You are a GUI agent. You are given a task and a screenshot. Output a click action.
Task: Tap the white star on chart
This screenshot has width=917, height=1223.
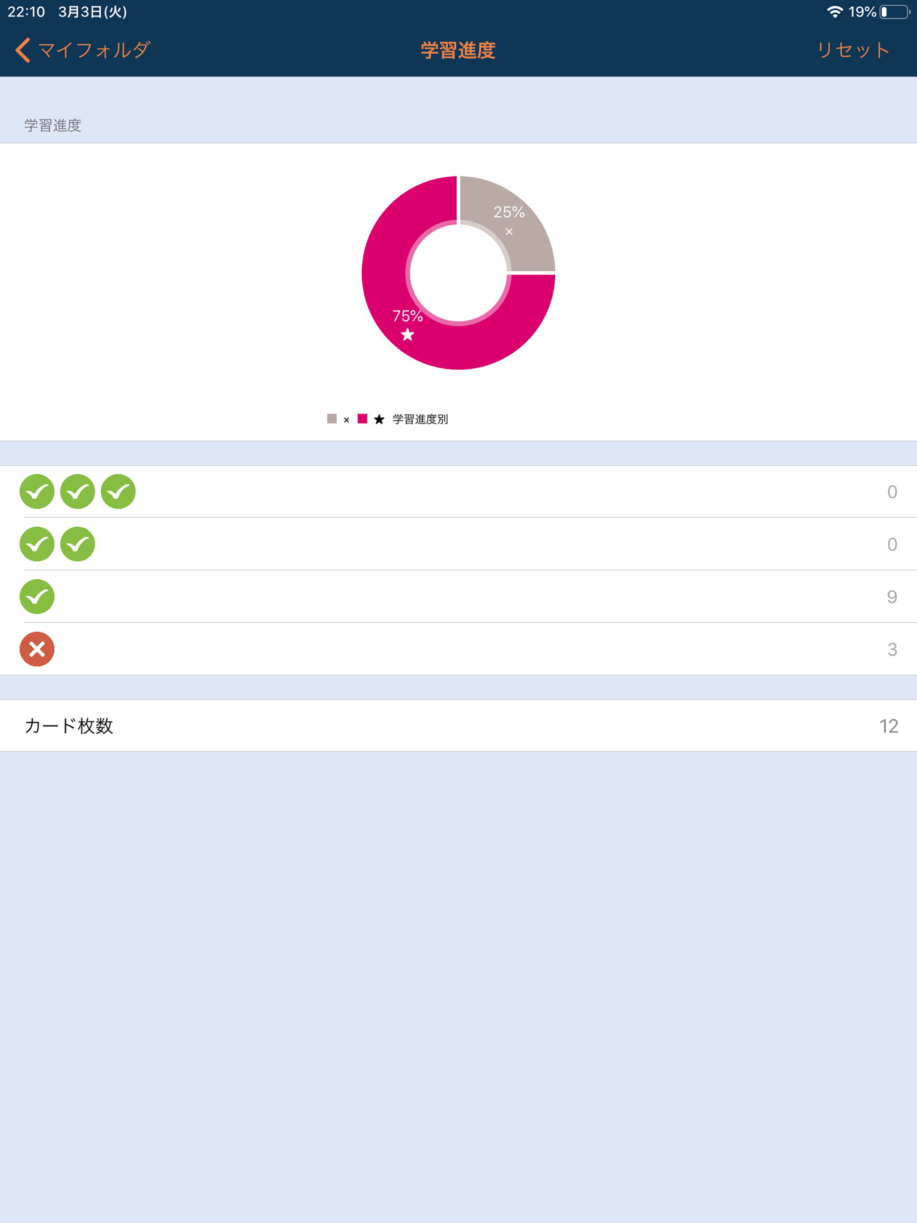point(407,334)
